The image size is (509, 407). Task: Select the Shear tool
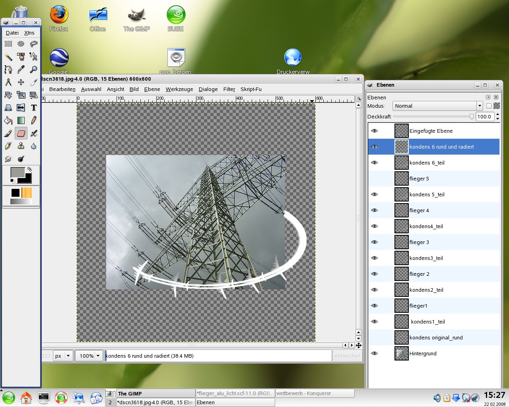click(34, 95)
